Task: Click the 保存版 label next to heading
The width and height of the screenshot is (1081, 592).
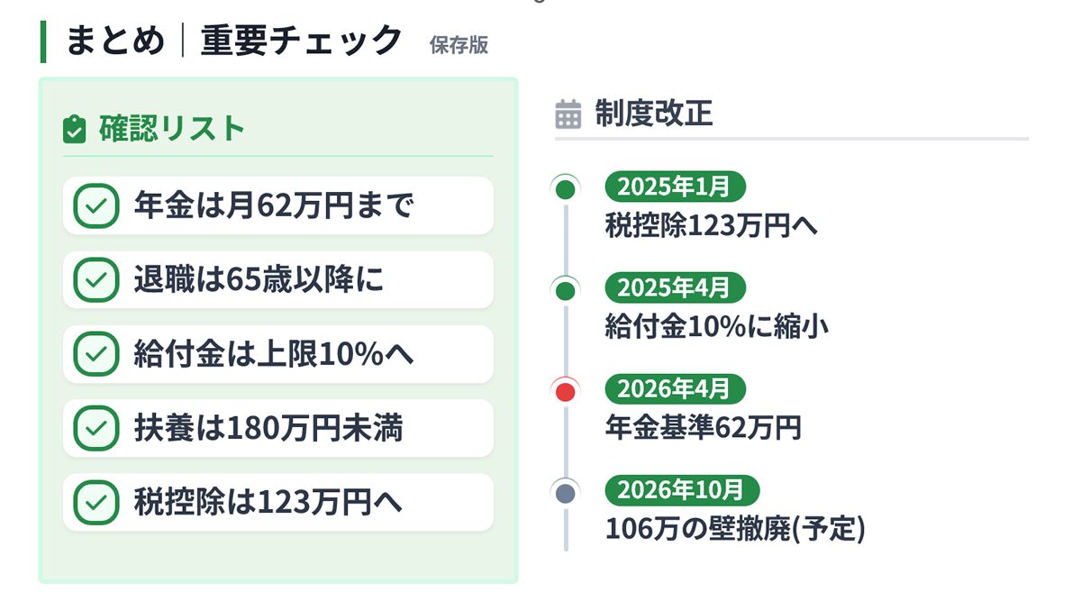Action: pos(459,45)
